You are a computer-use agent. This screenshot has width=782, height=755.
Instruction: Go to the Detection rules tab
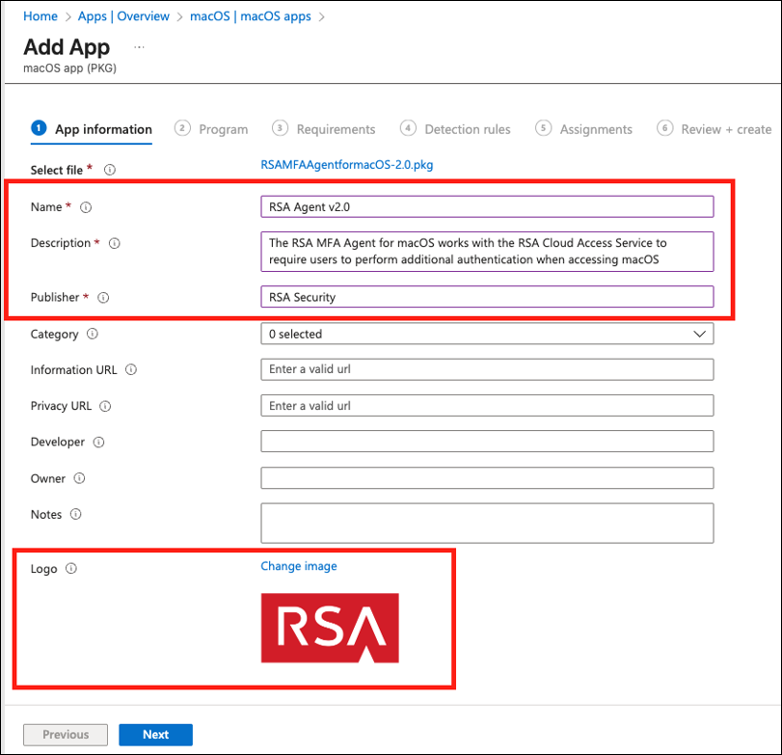point(456,129)
